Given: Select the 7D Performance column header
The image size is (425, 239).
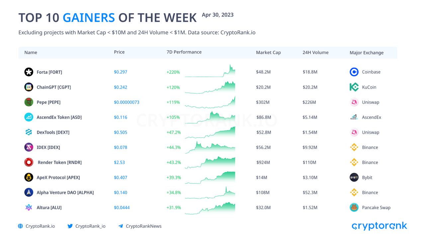Looking at the screenshot, I should coord(184,52).
